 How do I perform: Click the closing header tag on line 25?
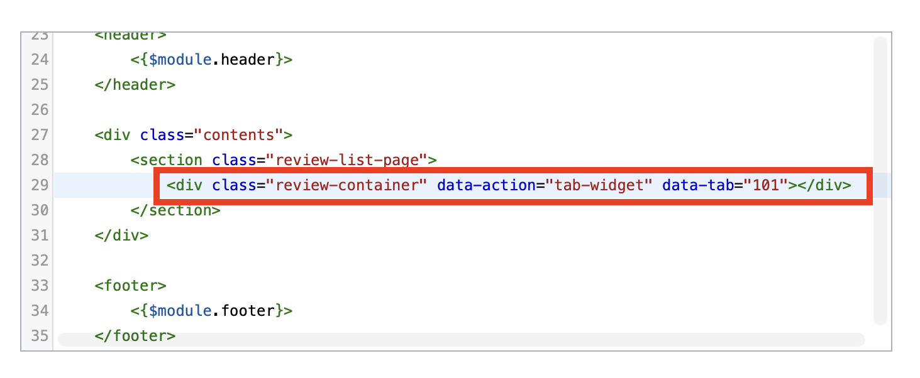click(135, 85)
